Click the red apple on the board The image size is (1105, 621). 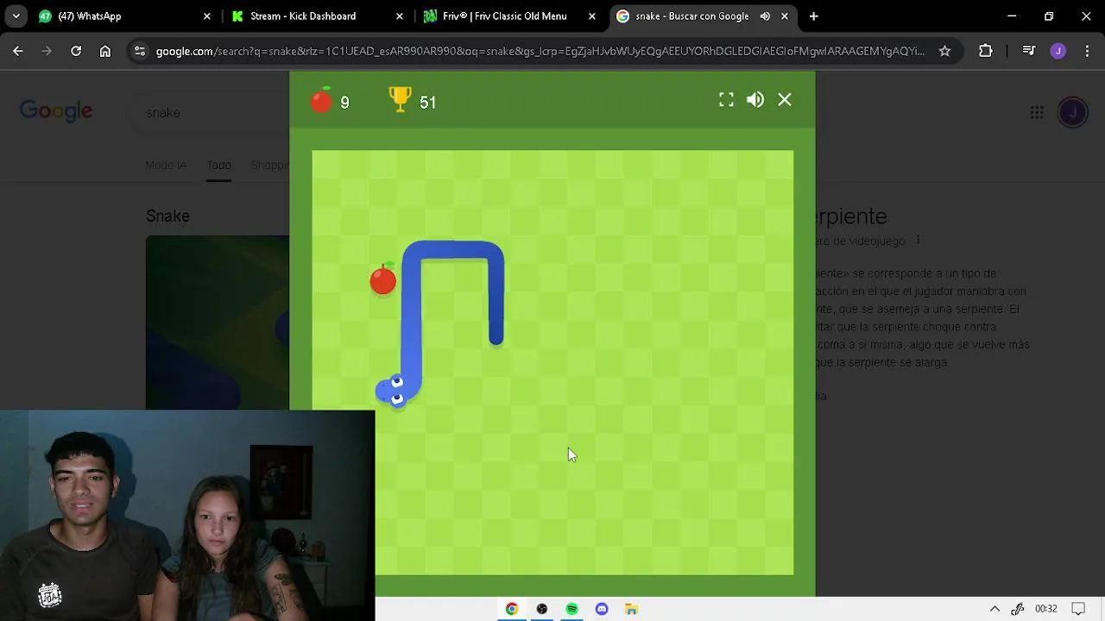click(383, 279)
